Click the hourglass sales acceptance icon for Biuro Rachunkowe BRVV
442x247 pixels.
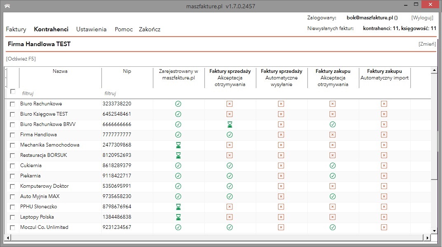coord(230,124)
